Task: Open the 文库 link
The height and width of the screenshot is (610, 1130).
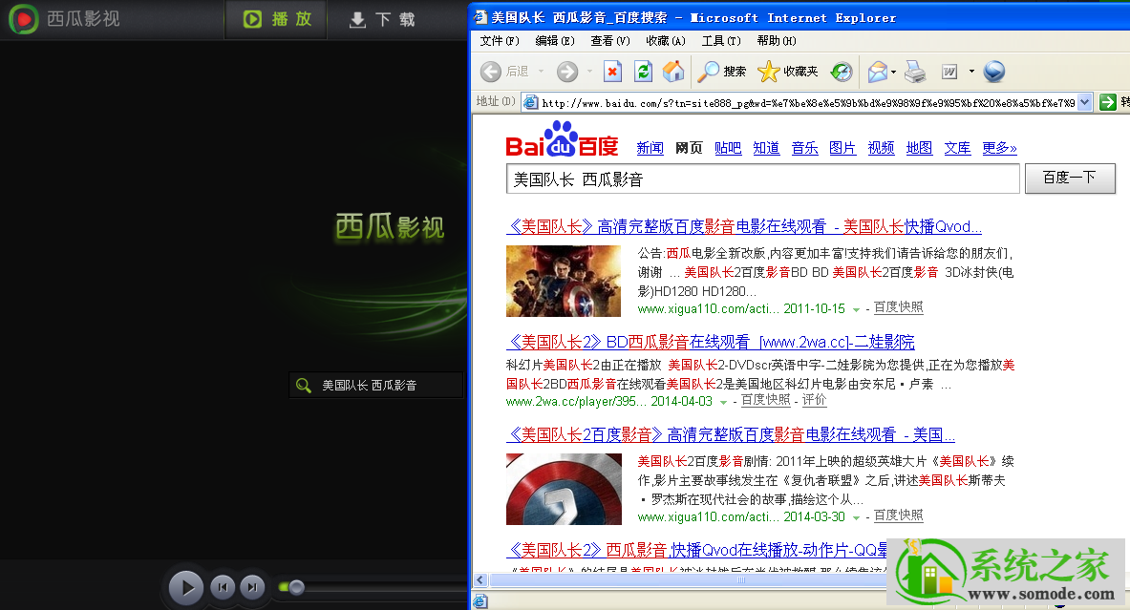Action: click(957, 148)
